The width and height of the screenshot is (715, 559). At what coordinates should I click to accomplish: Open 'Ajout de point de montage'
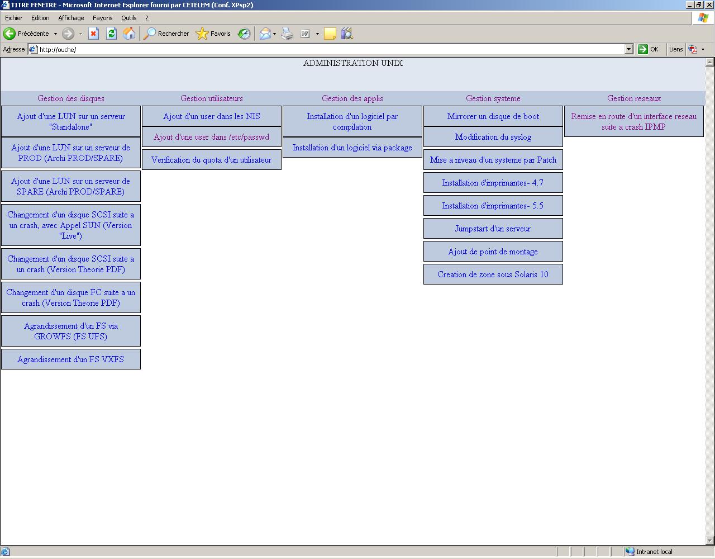pyautogui.click(x=493, y=252)
